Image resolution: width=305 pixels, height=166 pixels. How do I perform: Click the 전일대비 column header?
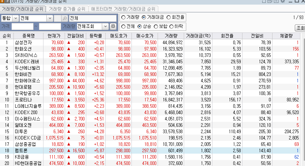coord(76,36)
